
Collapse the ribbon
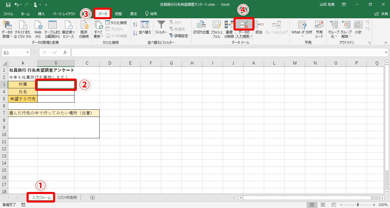click(386, 43)
